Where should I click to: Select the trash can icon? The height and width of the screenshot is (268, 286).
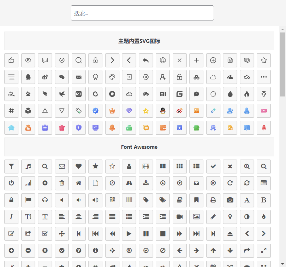[62, 183]
